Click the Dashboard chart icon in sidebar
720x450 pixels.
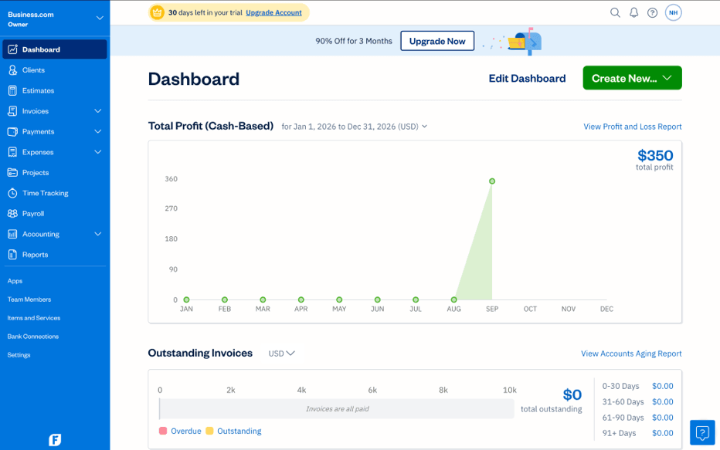pyautogui.click(x=13, y=49)
